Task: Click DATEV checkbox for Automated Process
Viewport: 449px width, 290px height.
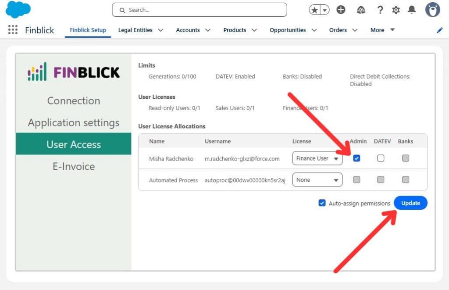Action: coord(381,180)
